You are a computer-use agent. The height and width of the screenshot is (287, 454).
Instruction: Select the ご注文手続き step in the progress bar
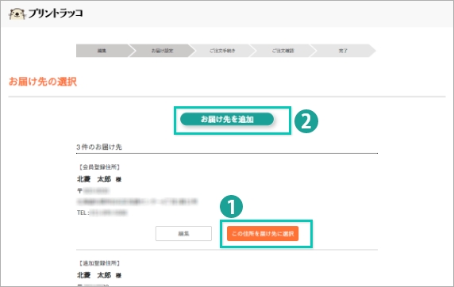pyautogui.click(x=222, y=51)
